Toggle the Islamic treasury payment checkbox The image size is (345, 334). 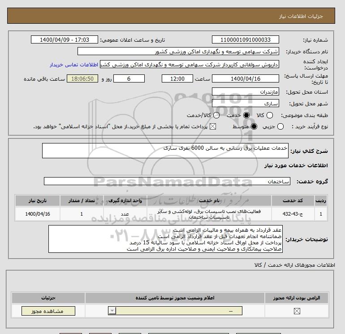coord(212,126)
